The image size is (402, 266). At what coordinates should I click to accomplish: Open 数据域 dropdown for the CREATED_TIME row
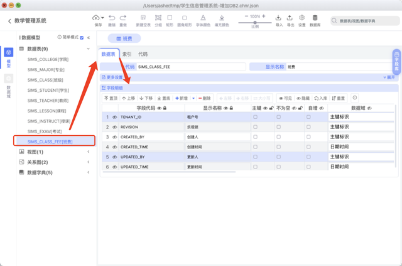tap(361, 147)
